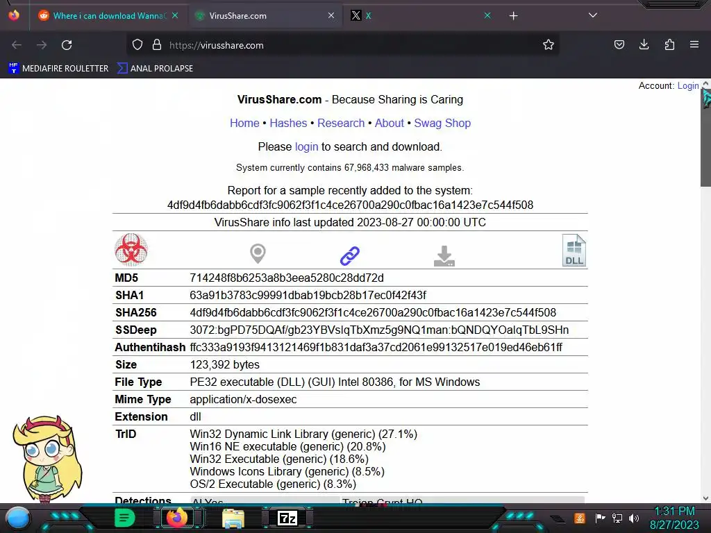Open Action Center flag icon
Image resolution: width=711 pixels, height=533 pixels.
click(x=600, y=518)
